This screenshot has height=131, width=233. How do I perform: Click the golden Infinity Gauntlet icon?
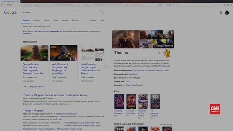click(x=167, y=53)
